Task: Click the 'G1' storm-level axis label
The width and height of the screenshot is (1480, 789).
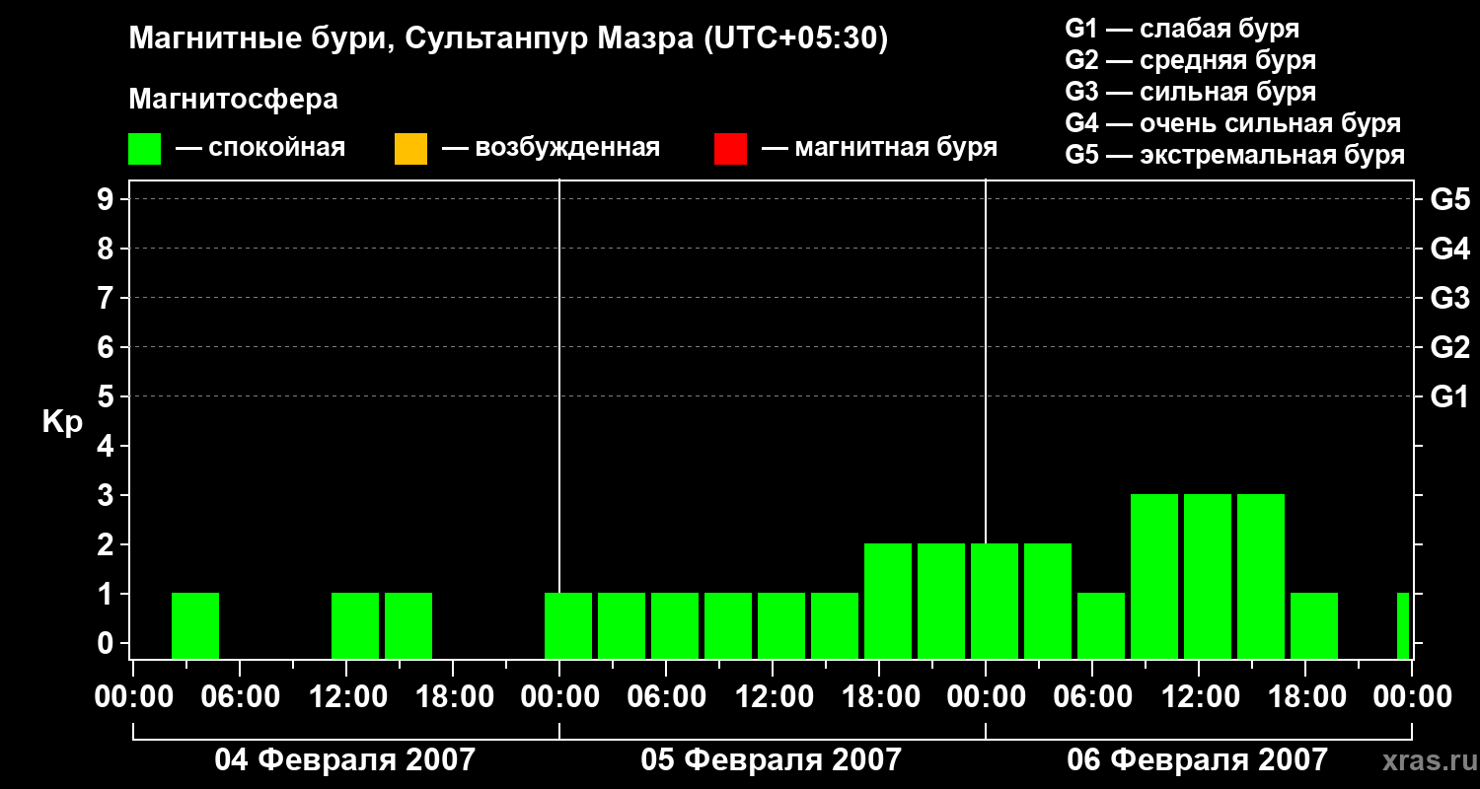Action: coord(1449,396)
